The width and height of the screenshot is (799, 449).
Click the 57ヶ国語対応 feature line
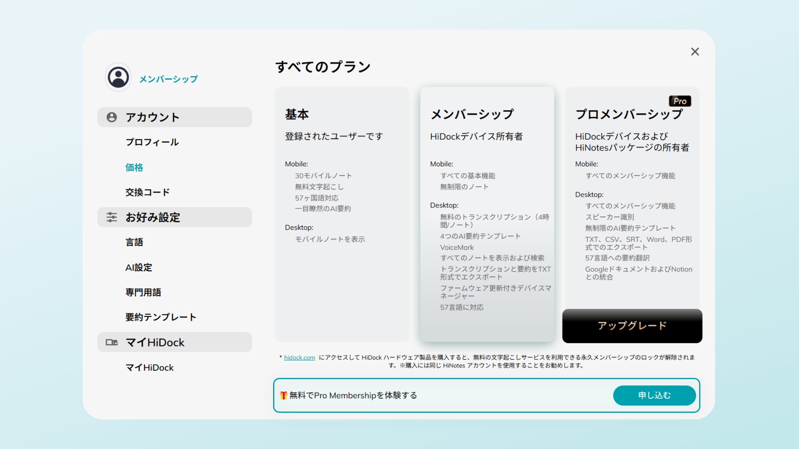(x=317, y=198)
